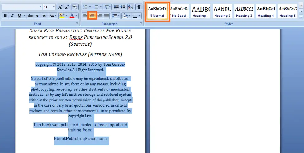The width and height of the screenshot is (304, 153).
Task: Toggle Subscript formatting
Action: [x=37, y=16]
